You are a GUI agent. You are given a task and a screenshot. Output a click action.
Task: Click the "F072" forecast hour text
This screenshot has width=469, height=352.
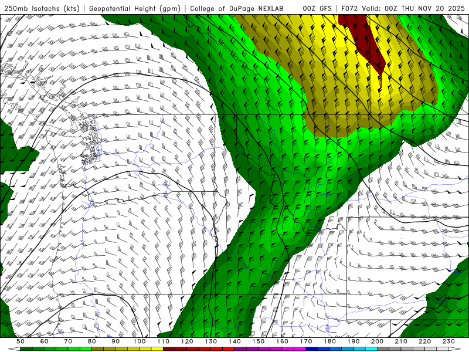point(349,8)
